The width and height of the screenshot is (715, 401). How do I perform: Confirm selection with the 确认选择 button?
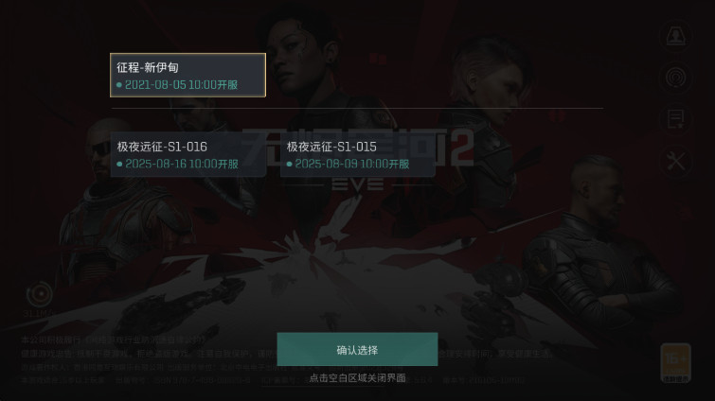click(358, 350)
